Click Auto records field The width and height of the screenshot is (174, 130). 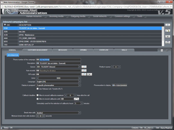click(x=59, y=71)
